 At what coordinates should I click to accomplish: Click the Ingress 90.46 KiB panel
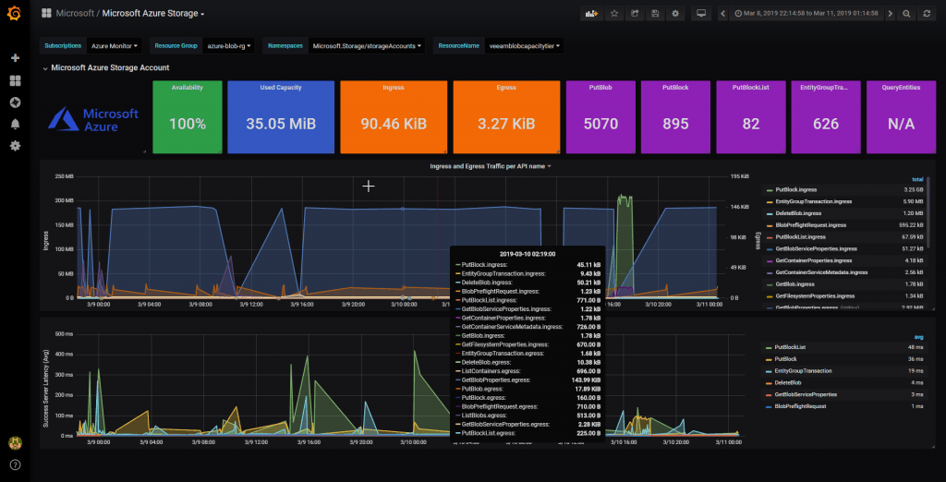(x=394, y=117)
